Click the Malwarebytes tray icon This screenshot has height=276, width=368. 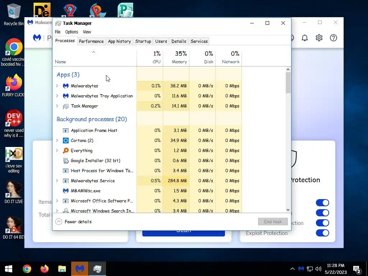(x=301, y=269)
